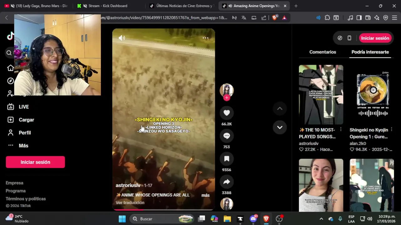Image resolution: width=401 pixels, height=225 pixels.
Task: Like the video with the heart icon
Action: [227, 113]
